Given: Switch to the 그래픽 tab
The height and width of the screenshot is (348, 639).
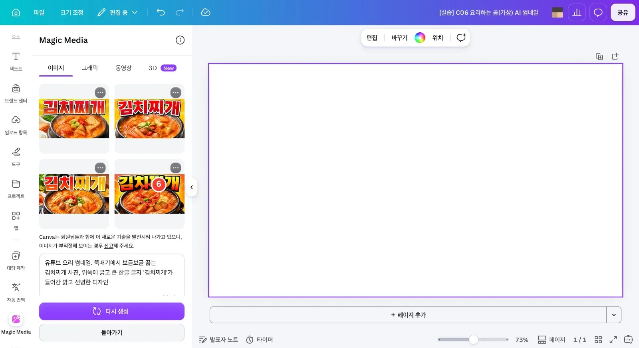Looking at the screenshot, I should (x=90, y=68).
